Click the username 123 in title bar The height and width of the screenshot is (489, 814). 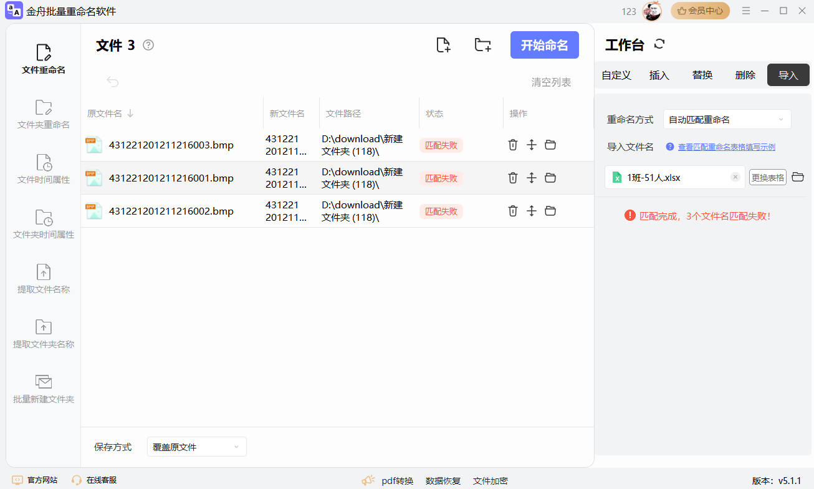click(629, 11)
